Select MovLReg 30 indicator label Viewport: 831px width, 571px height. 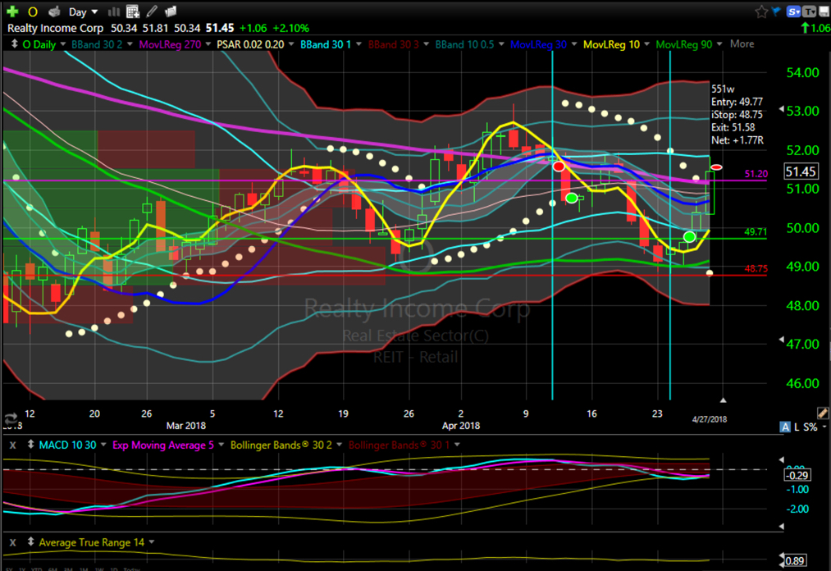[538, 44]
